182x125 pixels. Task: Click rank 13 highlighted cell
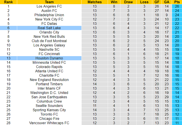click(x=9, y=58)
